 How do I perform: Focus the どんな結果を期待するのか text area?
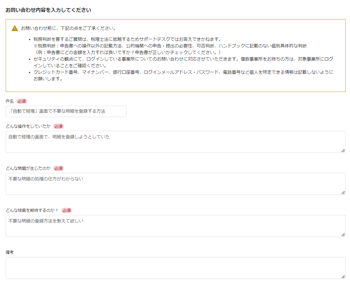pos(175,226)
